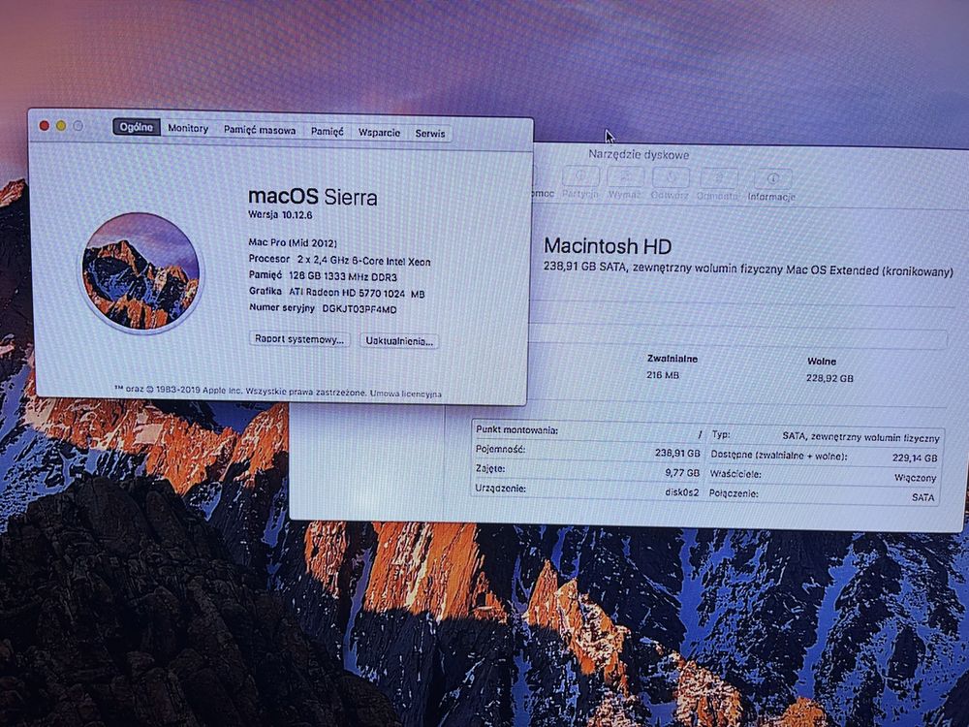Click the 2 x 2,4 GHz 6-Core Intel Xeon value
The width and height of the screenshot is (969, 727).
point(364,262)
